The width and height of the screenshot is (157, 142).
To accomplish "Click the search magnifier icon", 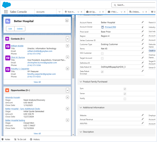I will [x=115, y=5].
